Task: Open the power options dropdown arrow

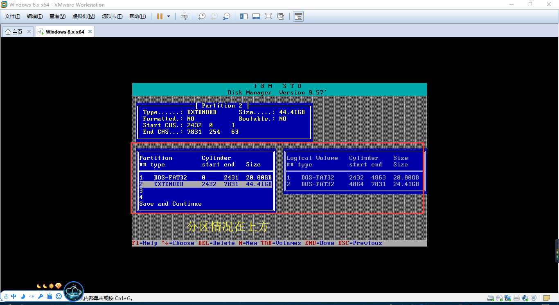Action: (x=169, y=16)
